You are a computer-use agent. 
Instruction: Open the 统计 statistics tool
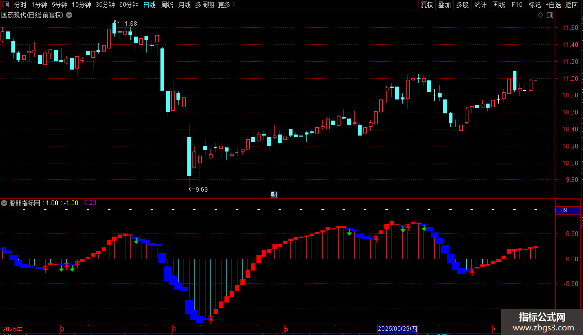(480, 5)
